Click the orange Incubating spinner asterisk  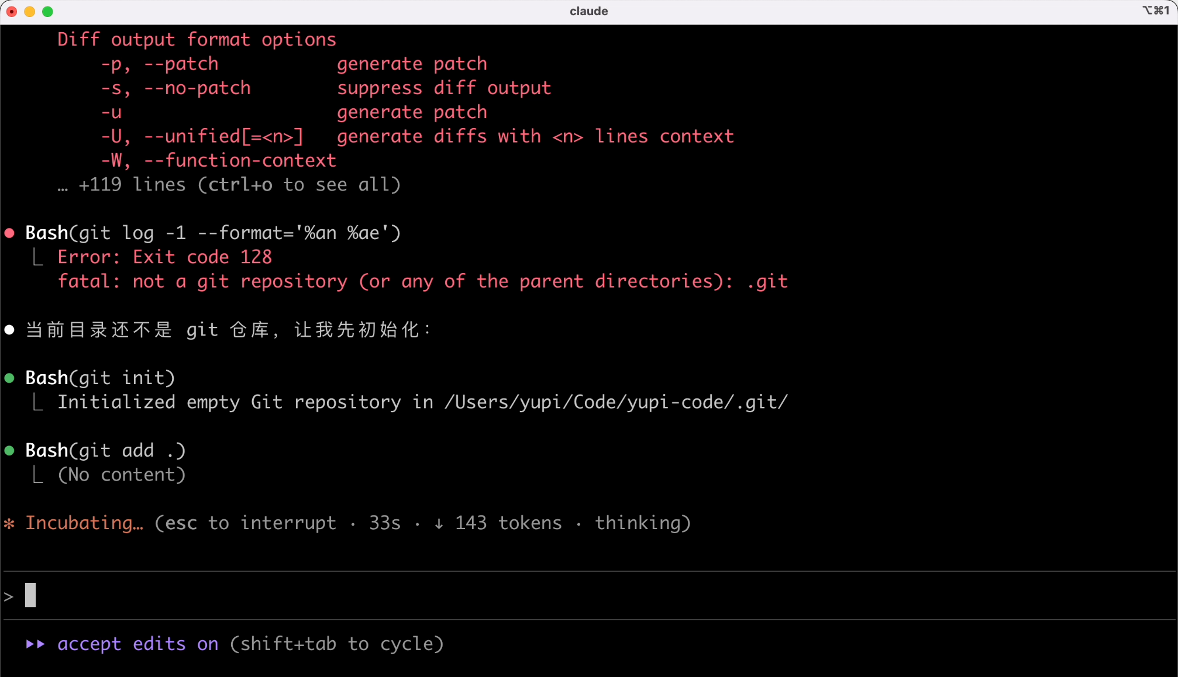click(9, 523)
